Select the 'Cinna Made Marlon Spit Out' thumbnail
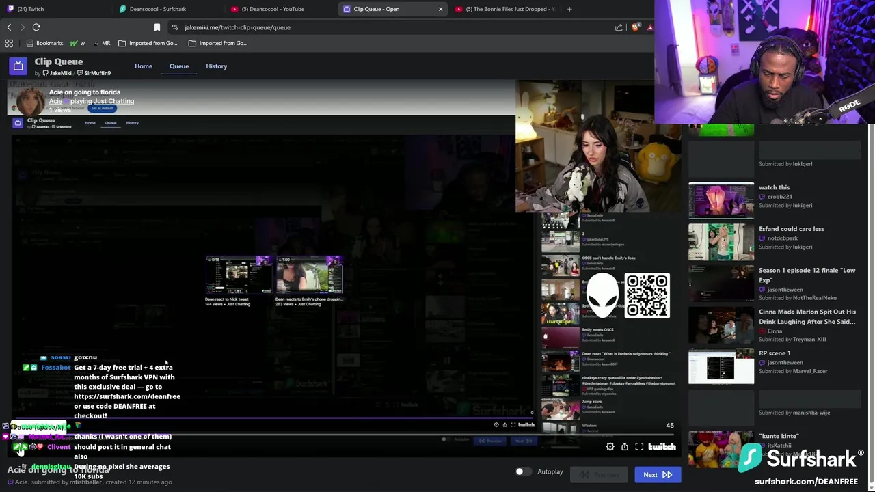 721,325
